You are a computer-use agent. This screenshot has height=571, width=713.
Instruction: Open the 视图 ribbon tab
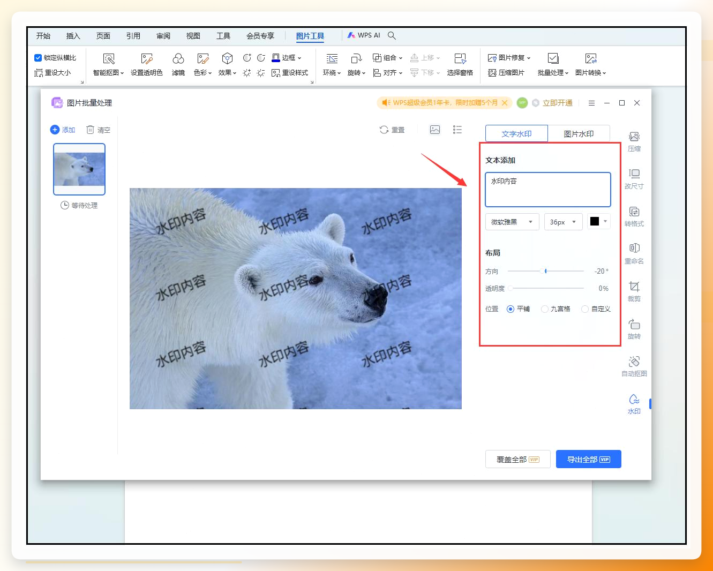pos(193,36)
